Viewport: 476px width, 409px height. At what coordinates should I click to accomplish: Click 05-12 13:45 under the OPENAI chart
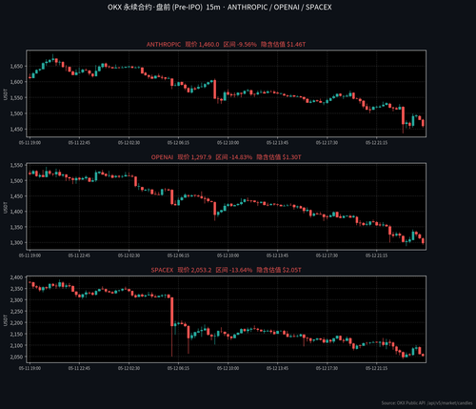click(x=277, y=256)
